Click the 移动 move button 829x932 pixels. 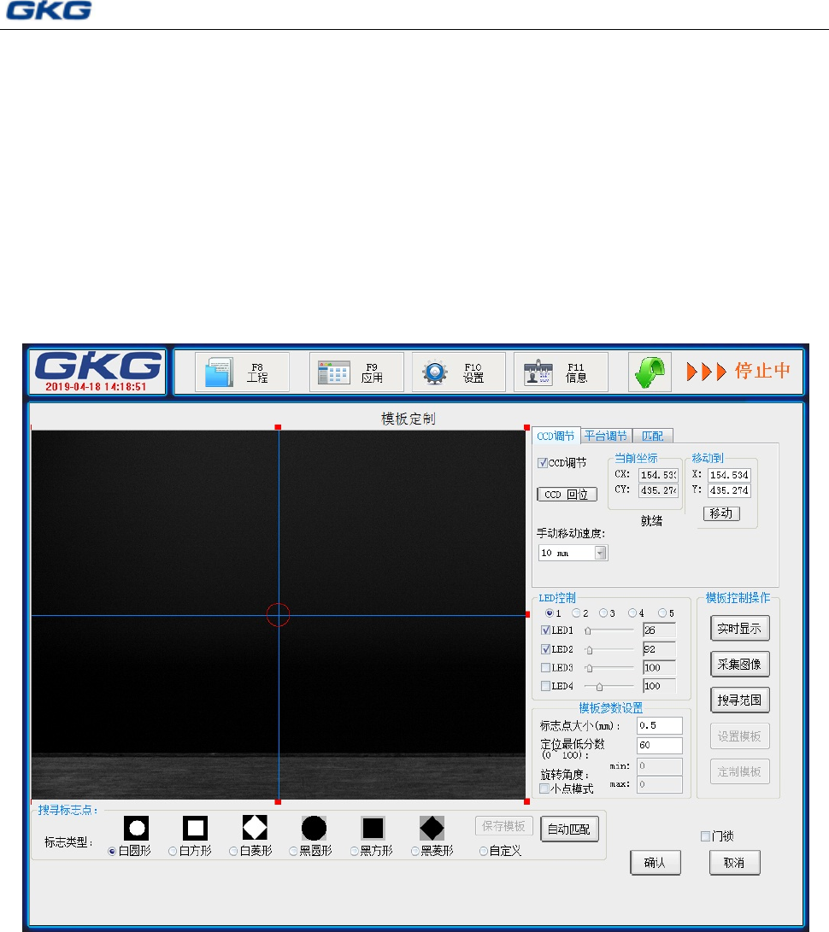click(721, 513)
